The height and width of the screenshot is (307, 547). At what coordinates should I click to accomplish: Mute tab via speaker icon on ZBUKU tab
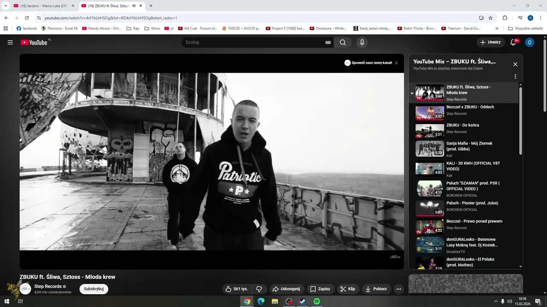134,6
